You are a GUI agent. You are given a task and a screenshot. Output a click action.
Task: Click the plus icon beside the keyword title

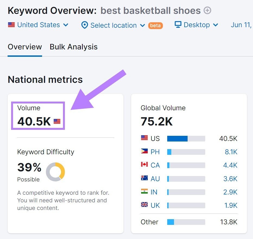(207, 10)
